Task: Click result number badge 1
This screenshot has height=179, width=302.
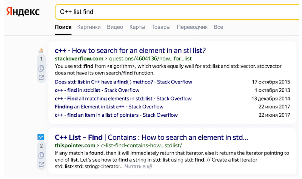Action: click(41, 59)
